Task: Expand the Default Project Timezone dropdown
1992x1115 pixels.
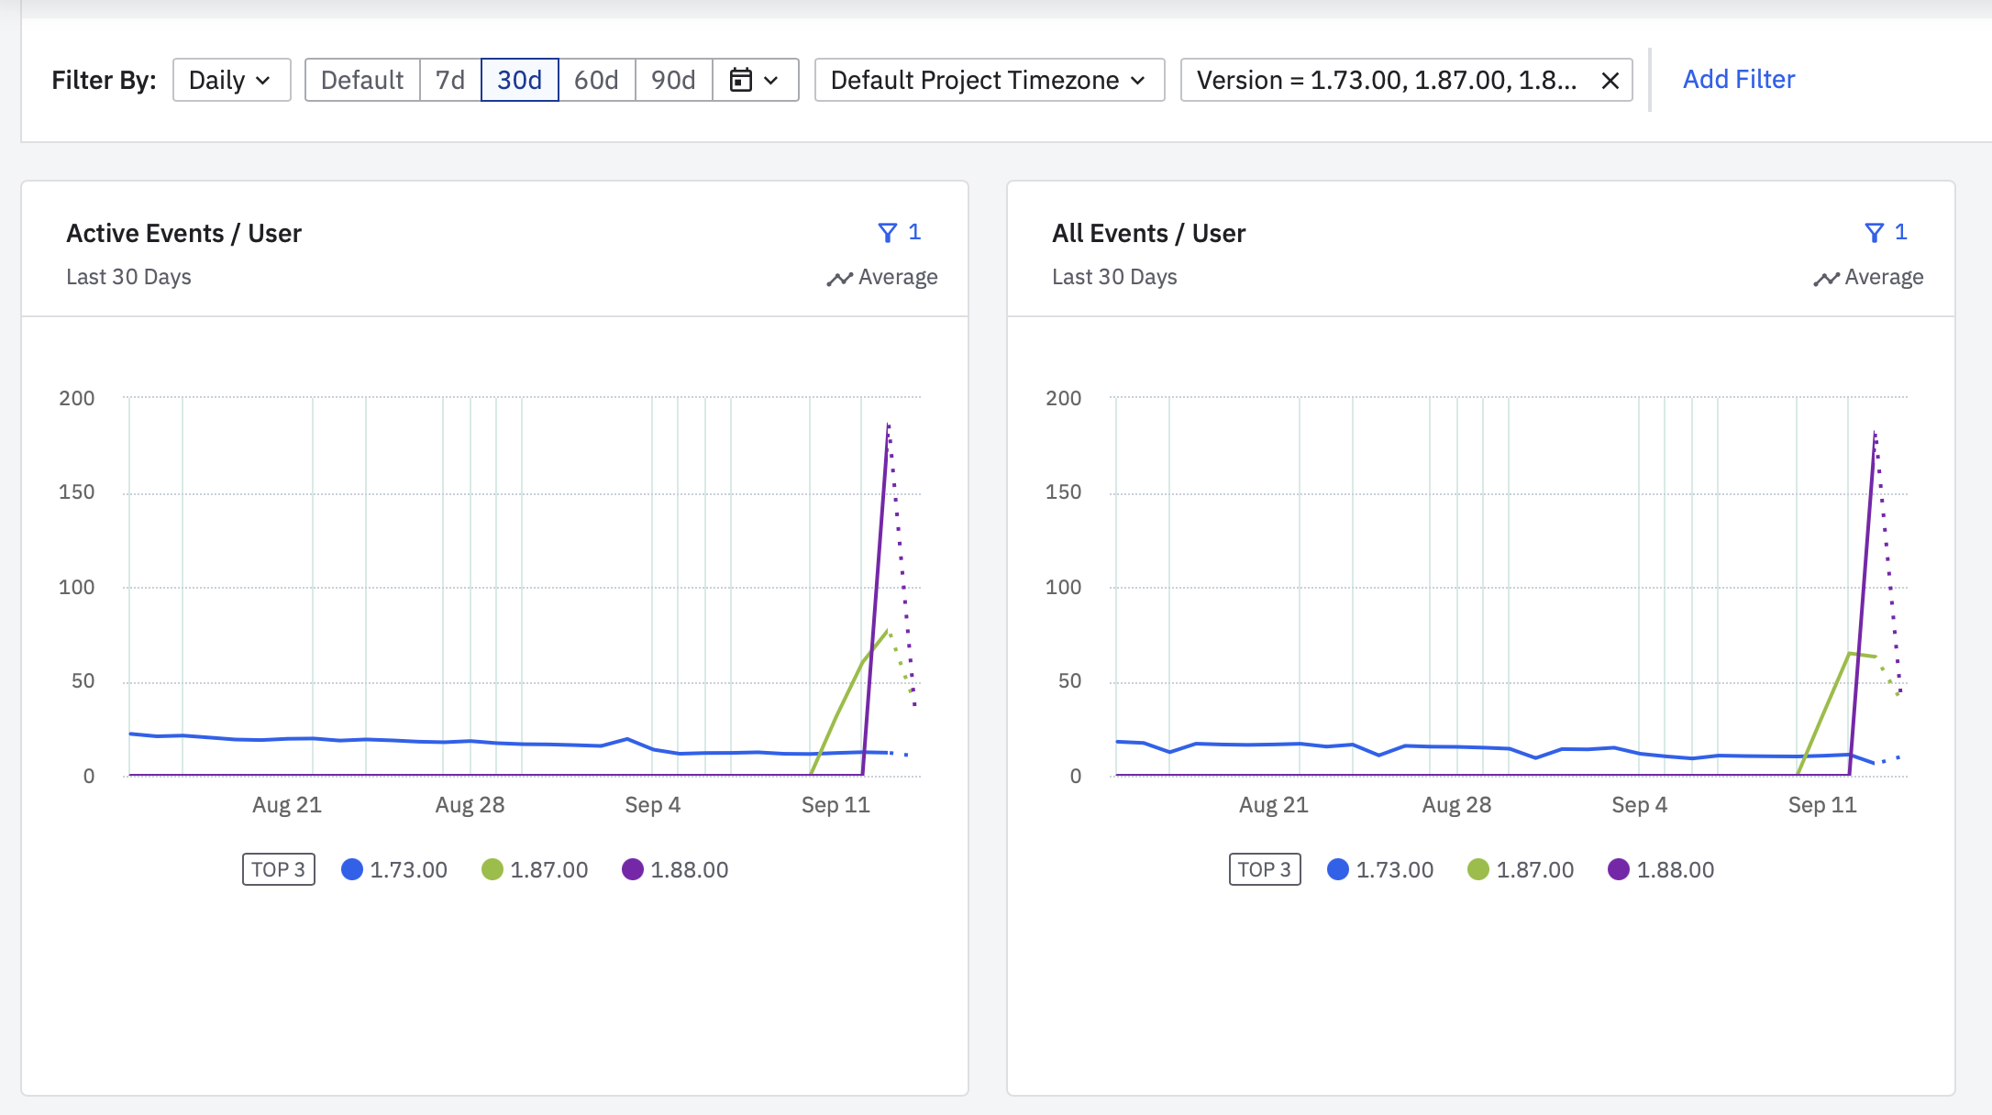Action: pyautogui.click(x=989, y=80)
